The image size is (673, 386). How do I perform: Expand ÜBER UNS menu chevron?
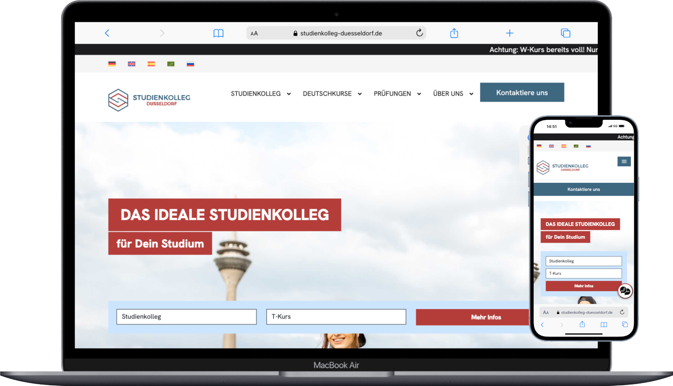click(x=471, y=94)
